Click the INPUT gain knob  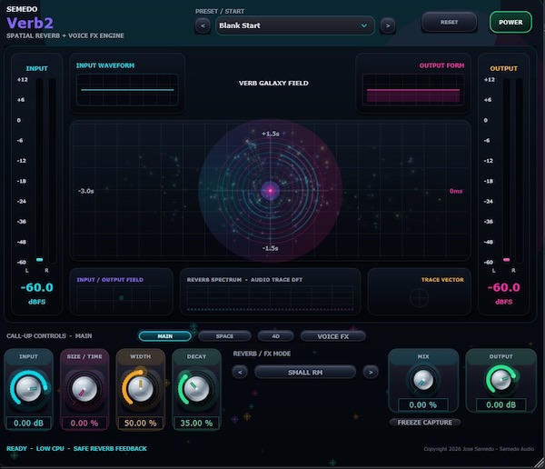click(28, 389)
